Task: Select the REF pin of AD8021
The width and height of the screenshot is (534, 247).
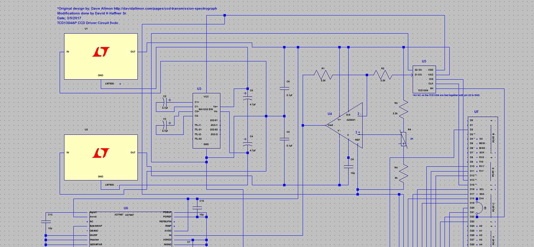Action: click(357, 140)
